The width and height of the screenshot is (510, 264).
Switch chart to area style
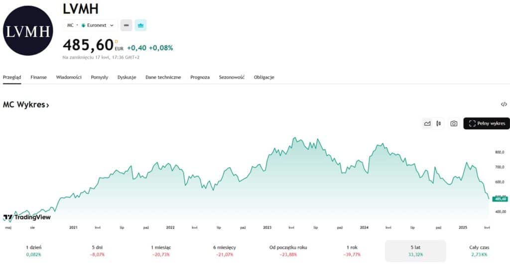coord(427,123)
